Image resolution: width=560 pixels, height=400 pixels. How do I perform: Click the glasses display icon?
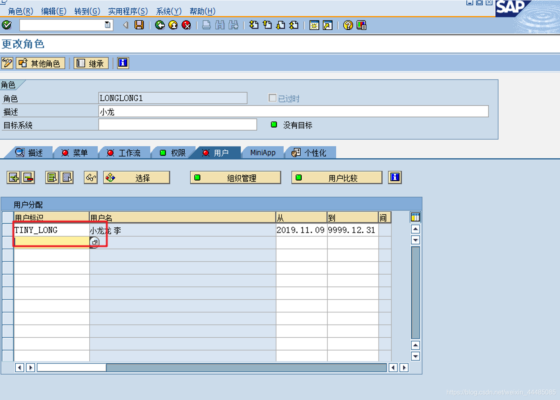click(x=91, y=178)
